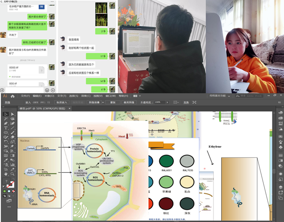
Task: Go to Illustrator Home screen
Action: click(13, 96)
